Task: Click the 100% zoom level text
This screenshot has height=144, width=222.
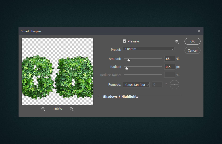Action: click(57, 109)
